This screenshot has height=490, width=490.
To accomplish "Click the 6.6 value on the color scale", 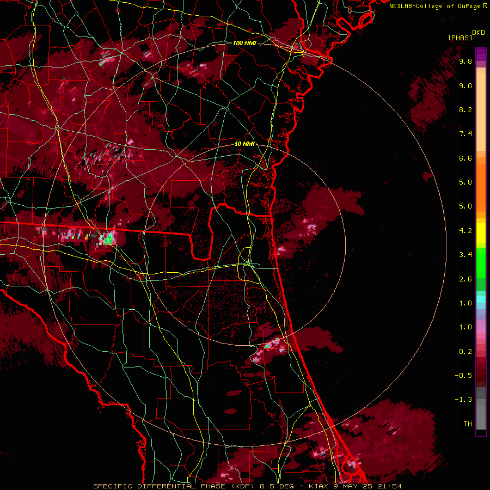I will pos(465,158).
